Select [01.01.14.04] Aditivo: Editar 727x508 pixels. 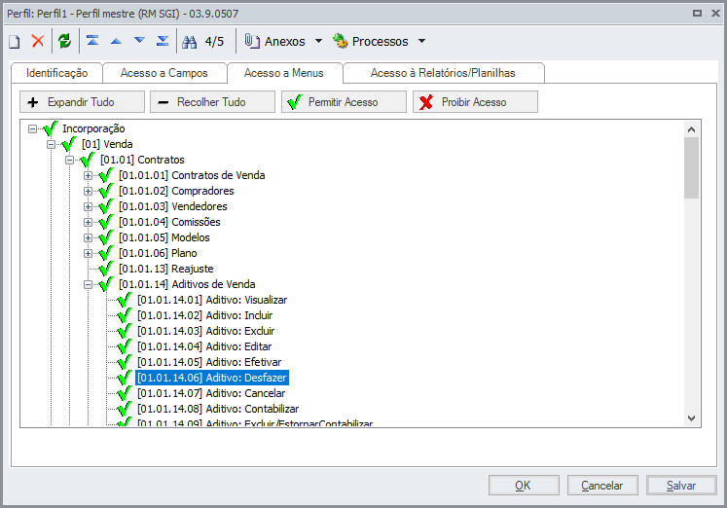click(x=204, y=346)
